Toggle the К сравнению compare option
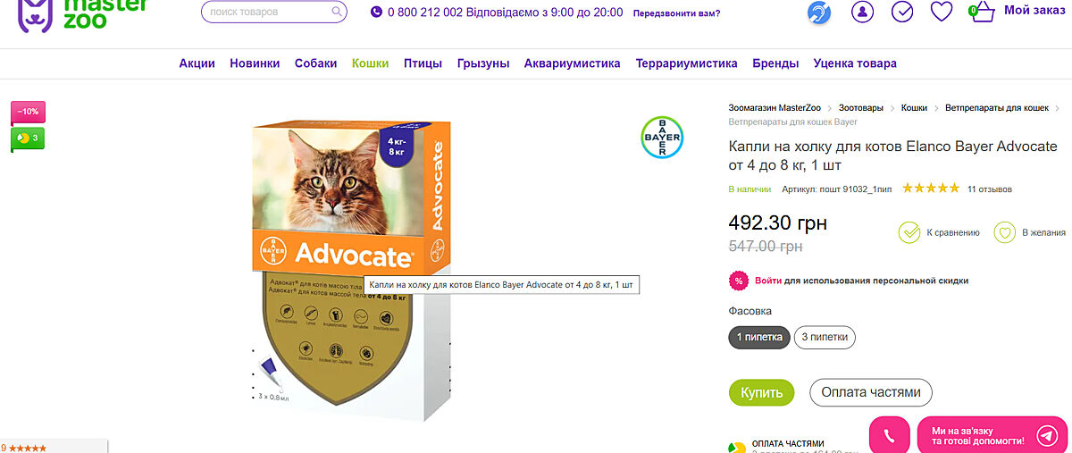 pyautogui.click(x=939, y=232)
